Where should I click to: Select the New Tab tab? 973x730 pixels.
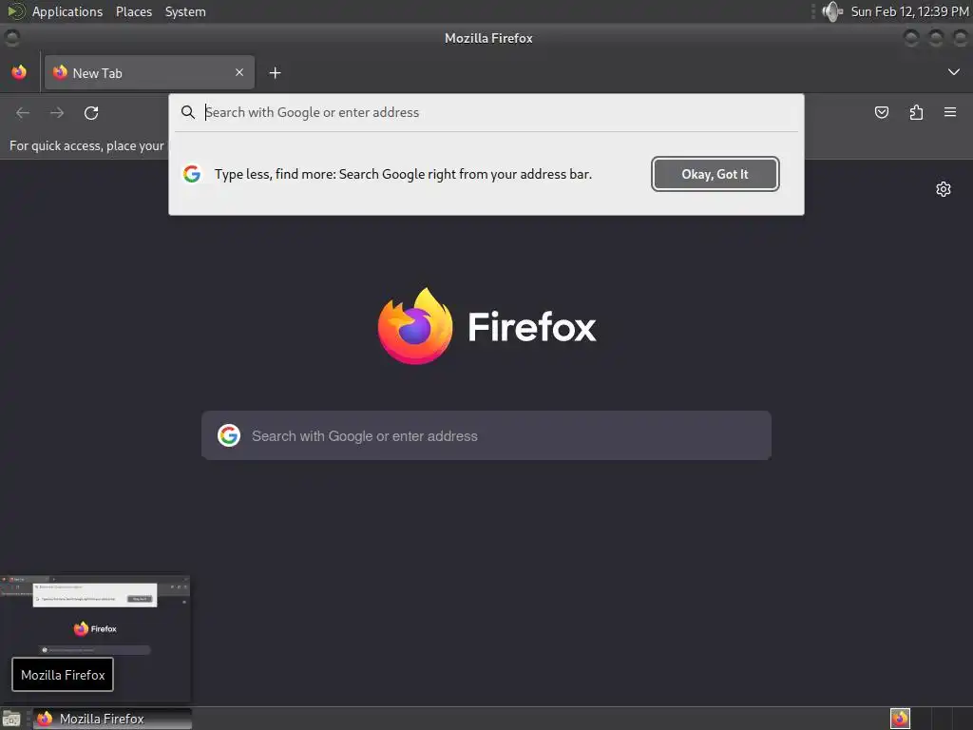149,72
